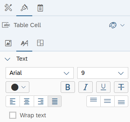Viewport: 130px width, 122px height.
Task: Align text to the left
Action: click(13, 101)
